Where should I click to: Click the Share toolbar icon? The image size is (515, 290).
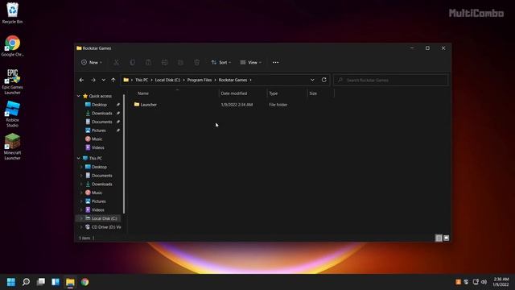180,63
